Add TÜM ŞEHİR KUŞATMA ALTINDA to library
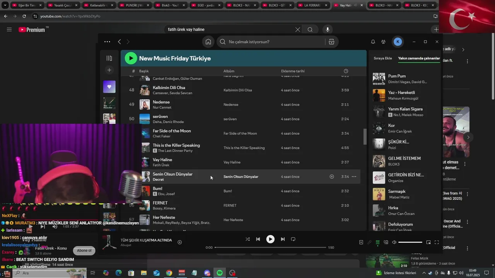 point(179,242)
